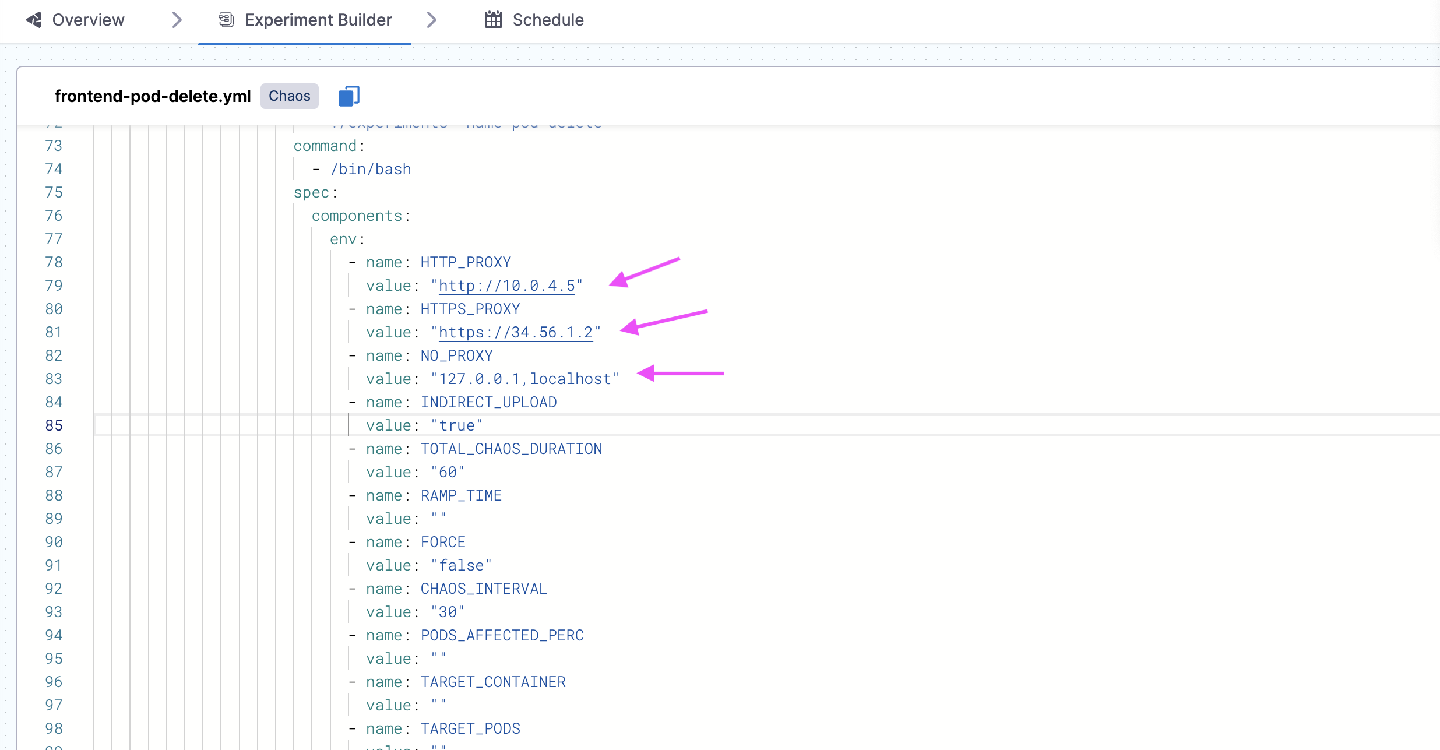Place cursor on TOTAL_CHAOS_DURATION name

tap(511, 449)
